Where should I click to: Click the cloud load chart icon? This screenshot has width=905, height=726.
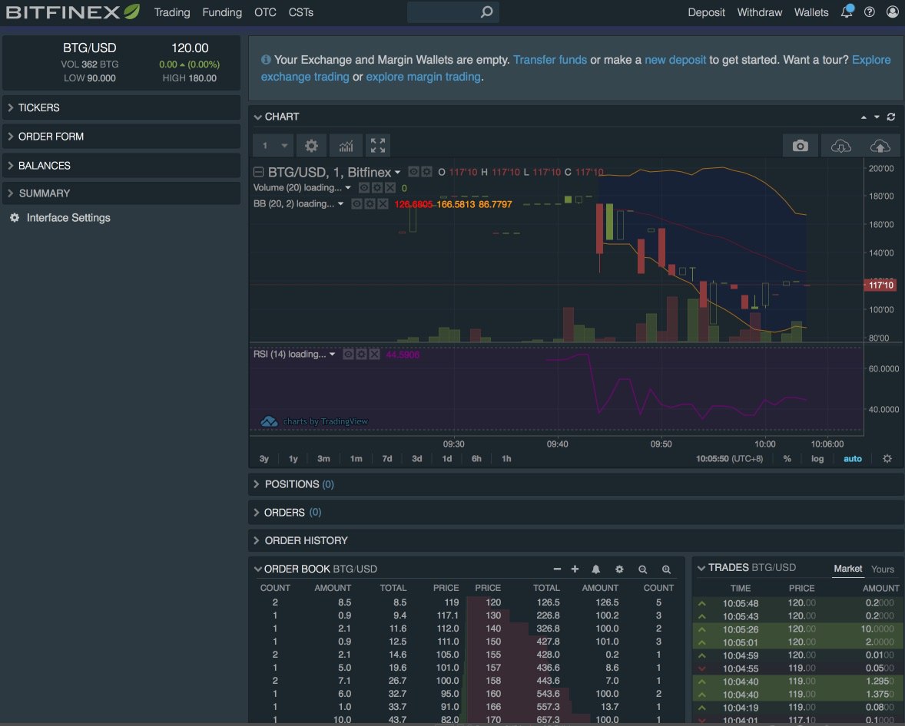pos(840,146)
